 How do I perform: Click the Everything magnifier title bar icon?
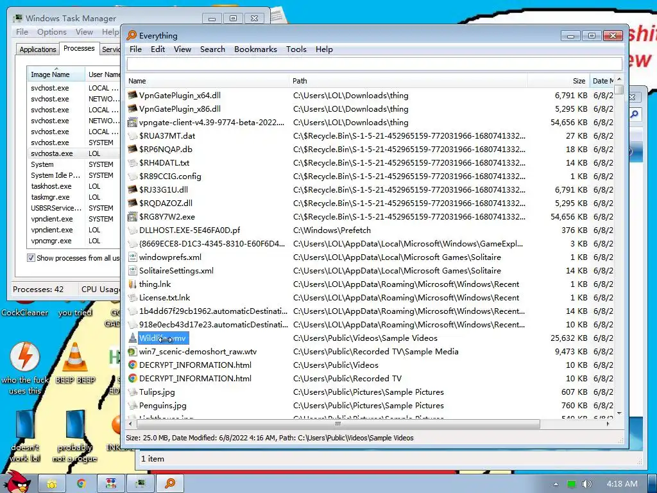pos(132,35)
